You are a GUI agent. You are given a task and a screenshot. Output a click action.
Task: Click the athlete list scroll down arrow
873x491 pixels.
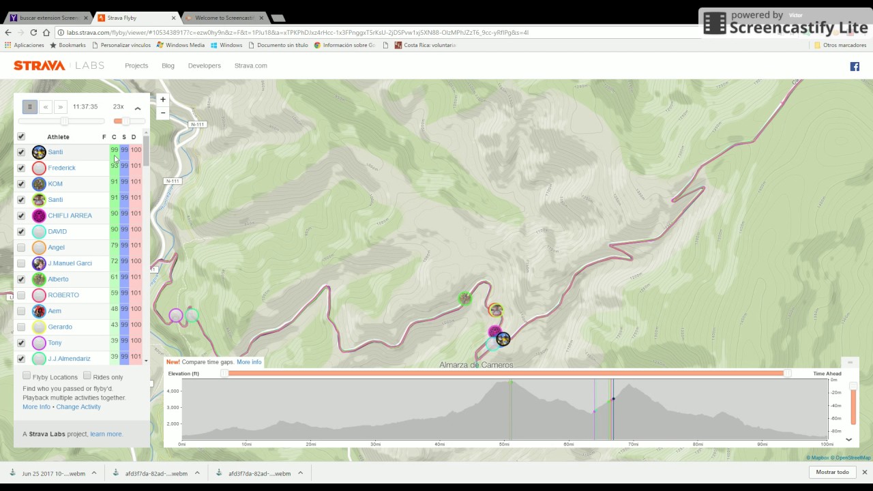coord(146,360)
